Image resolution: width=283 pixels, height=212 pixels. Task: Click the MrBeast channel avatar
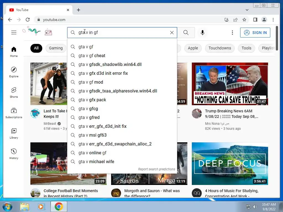click(35, 113)
